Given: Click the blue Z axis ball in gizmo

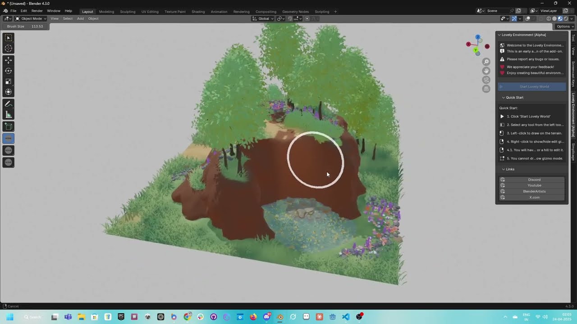Looking at the screenshot, I should tap(478, 37).
